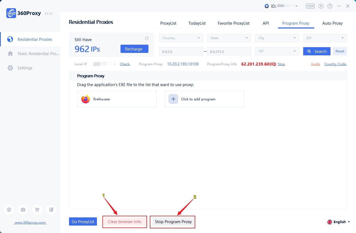Open the CDK redeem icon
356x233 pixels.
click(310, 6)
